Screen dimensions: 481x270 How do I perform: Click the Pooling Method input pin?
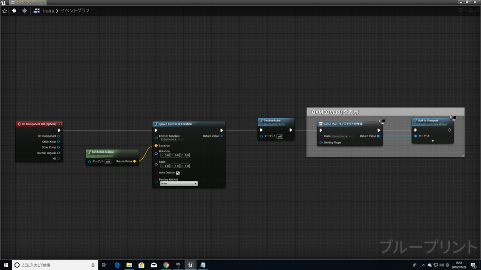tap(156, 182)
